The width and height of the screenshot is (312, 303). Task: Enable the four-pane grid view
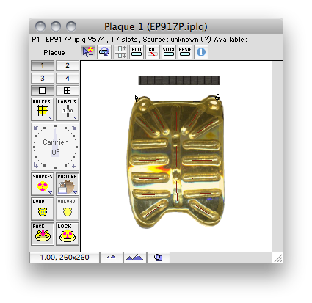(x=68, y=91)
